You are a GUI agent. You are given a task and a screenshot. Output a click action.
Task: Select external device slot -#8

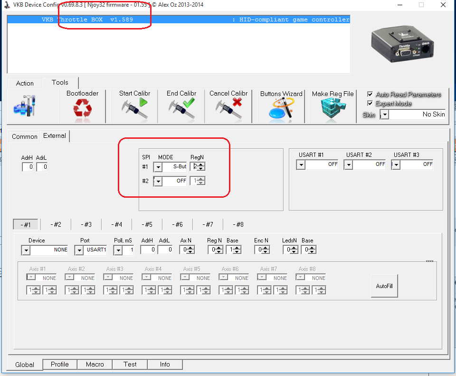point(238,224)
